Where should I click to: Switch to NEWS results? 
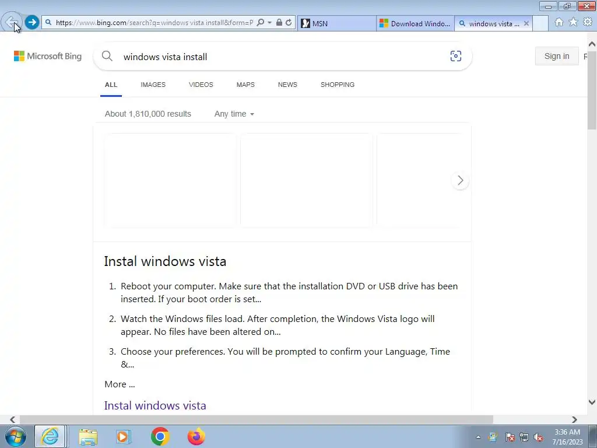287,85
